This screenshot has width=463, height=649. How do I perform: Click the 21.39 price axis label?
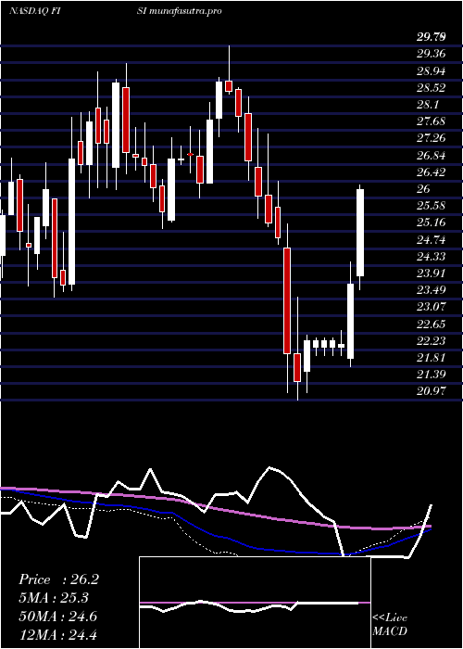coord(432,375)
